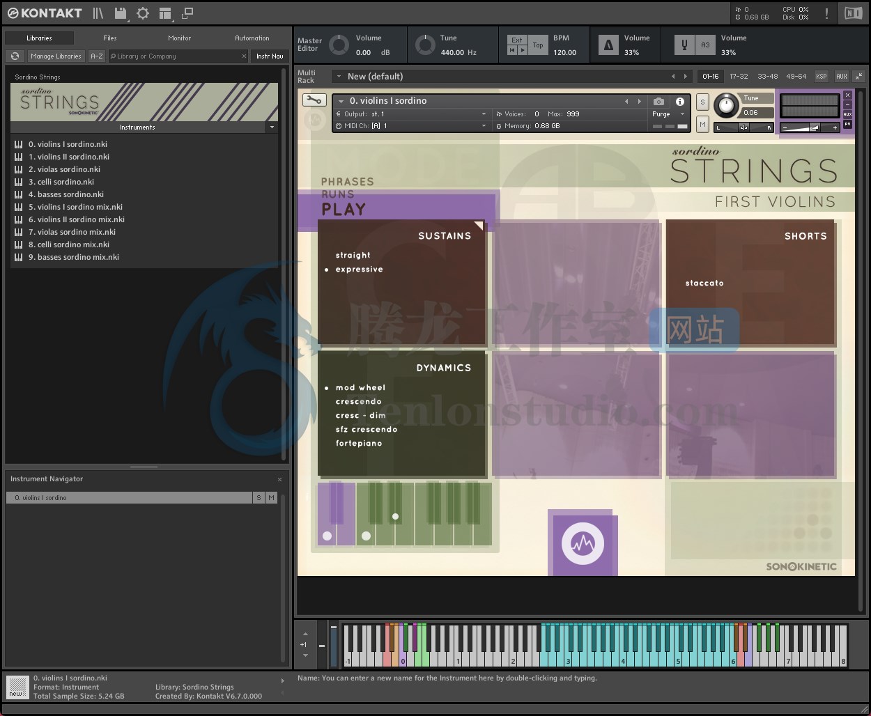Click the Native Instruments NI logo
Viewport: 871px width, 716px height.
click(x=853, y=13)
